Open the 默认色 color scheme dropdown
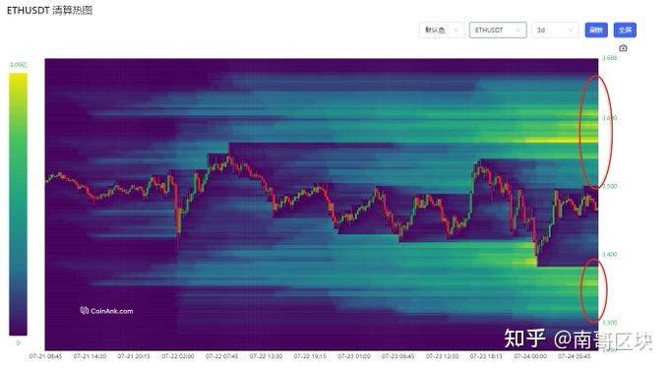The image size is (669, 368). pyautogui.click(x=442, y=30)
